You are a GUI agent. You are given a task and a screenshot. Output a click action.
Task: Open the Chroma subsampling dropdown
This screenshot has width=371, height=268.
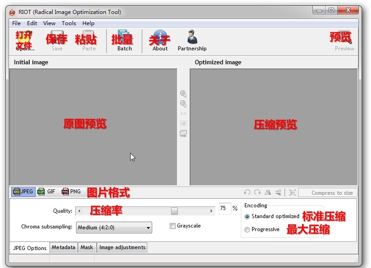click(114, 228)
